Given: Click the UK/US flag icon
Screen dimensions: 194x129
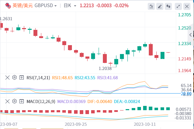Looking at the screenshot, I should tap(8, 6).
